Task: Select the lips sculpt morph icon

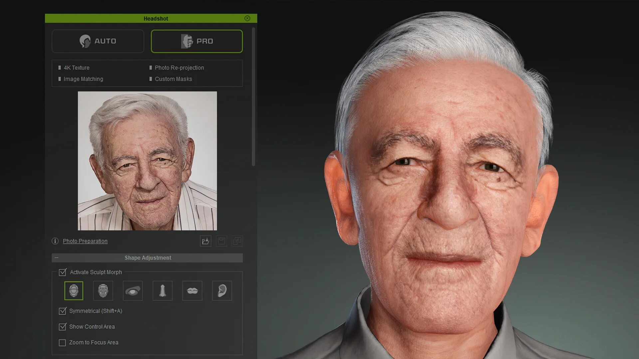Action: point(192,291)
